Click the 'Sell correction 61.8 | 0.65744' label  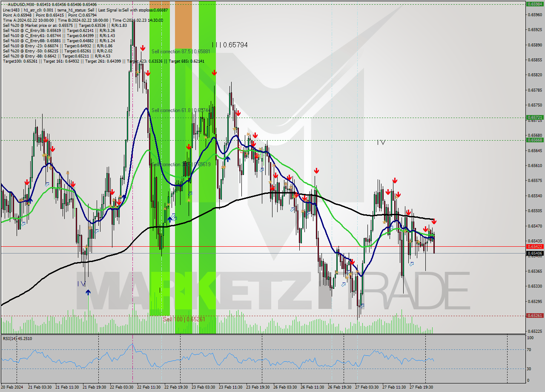(x=181, y=110)
